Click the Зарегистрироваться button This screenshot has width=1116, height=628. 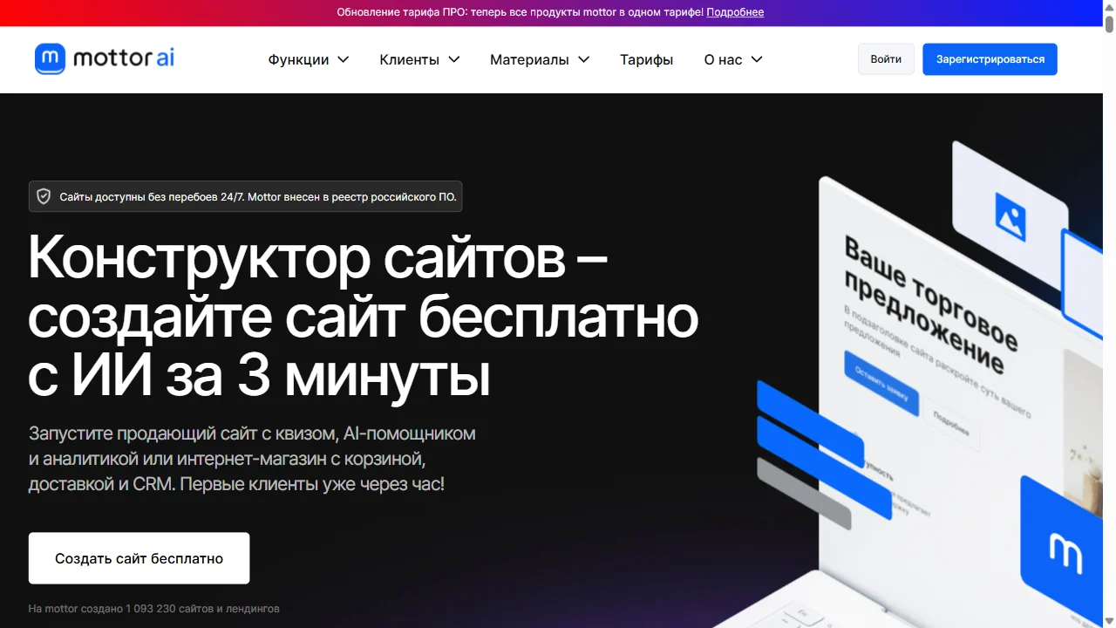990,59
